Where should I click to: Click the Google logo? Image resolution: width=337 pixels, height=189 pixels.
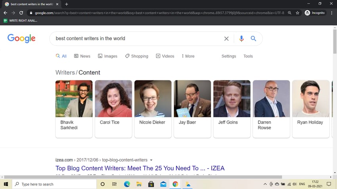point(21,38)
